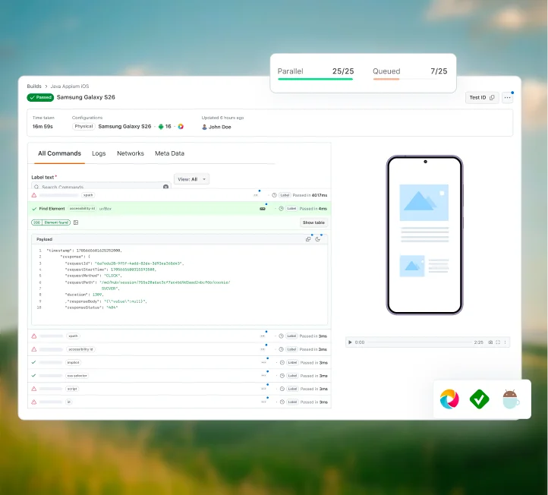Open the more options on Find Element row
Screen dimensions: 548x495
[263, 209]
